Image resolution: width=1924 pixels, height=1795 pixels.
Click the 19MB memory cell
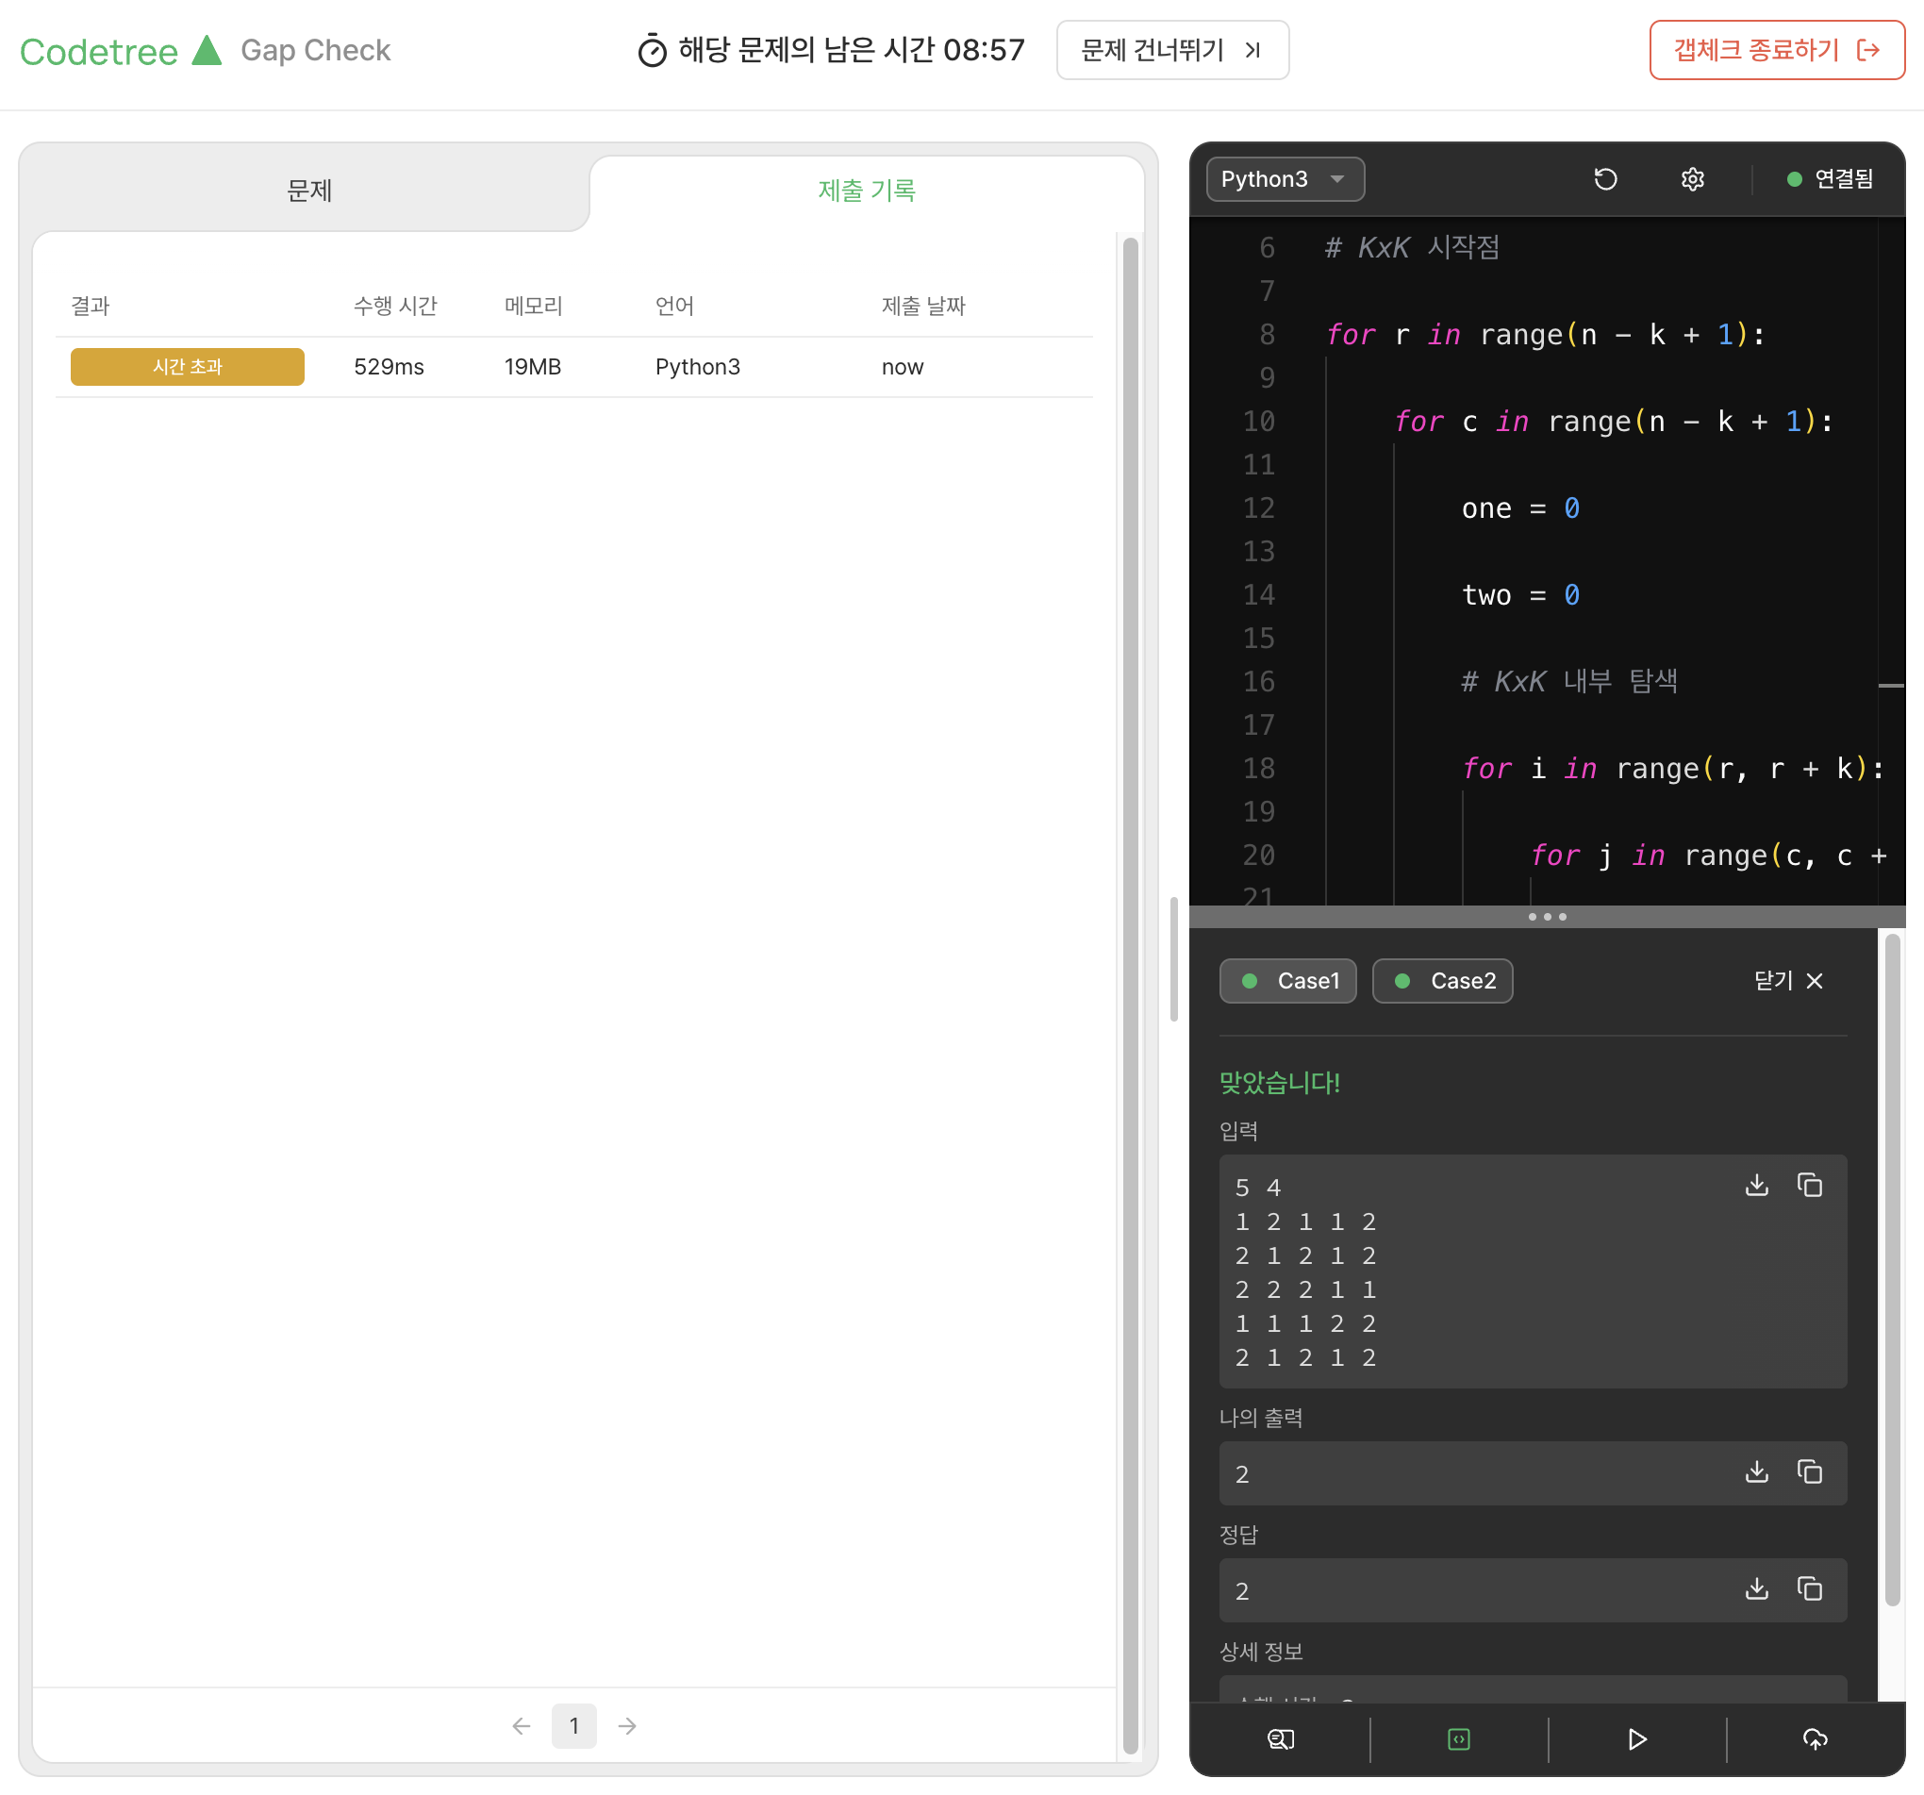[532, 367]
